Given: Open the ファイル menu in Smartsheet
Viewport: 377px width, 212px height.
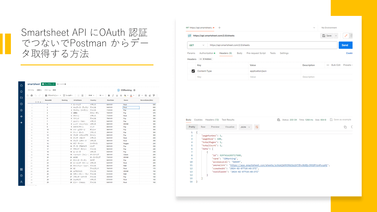Looking at the screenshot, I should [31, 90].
